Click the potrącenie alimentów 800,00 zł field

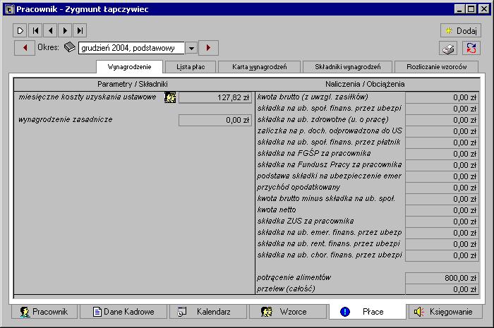point(442,278)
